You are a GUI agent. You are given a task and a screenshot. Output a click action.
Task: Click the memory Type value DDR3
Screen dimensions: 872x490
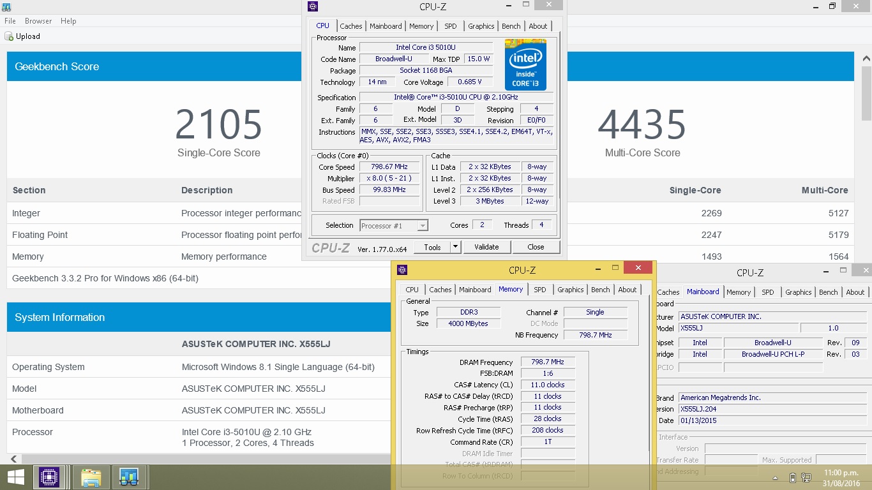click(469, 312)
